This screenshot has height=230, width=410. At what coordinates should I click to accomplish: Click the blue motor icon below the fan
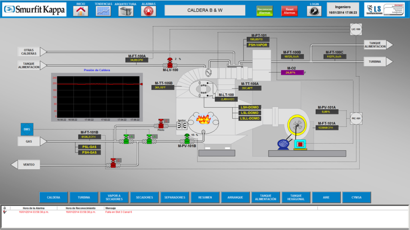point(284,143)
